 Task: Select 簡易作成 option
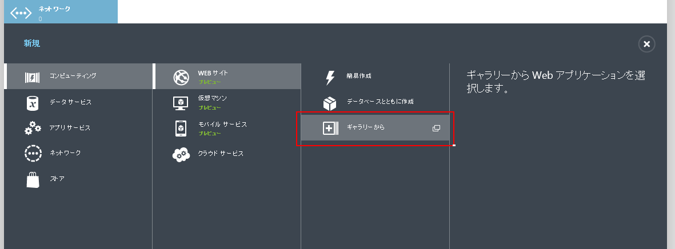click(375, 76)
